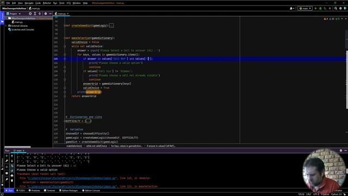Image resolution: width=348 pixels, height=196 pixels.
Task: Expand the folded DIFFICULTY dictionary
Action: coord(88,121)
